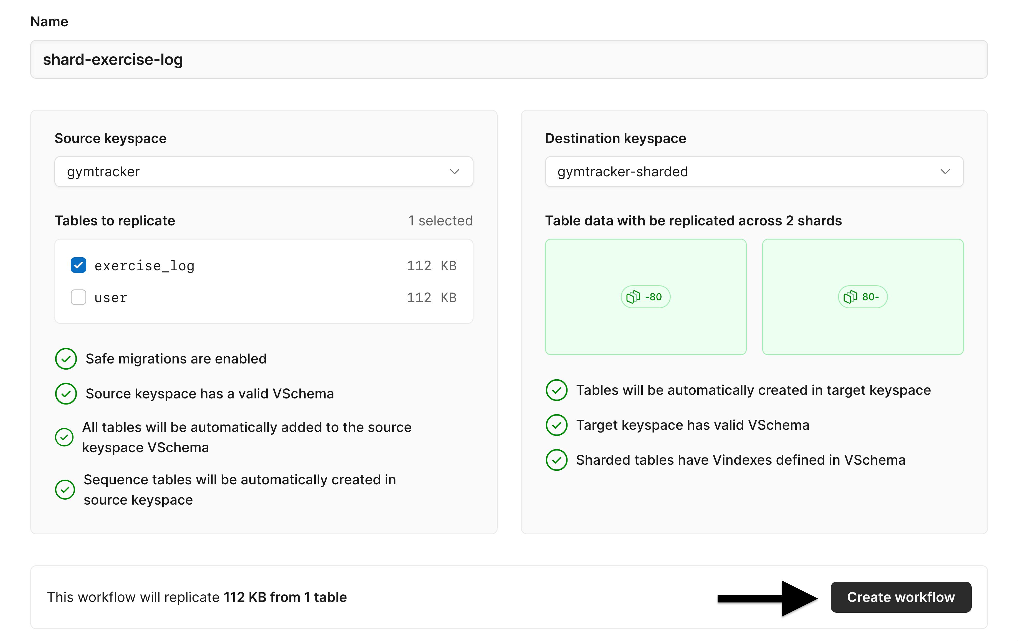Open the Source keyspace gymtracker dropdown
1018x641 pixels.
pyautogui.click(x=264, y=172)
